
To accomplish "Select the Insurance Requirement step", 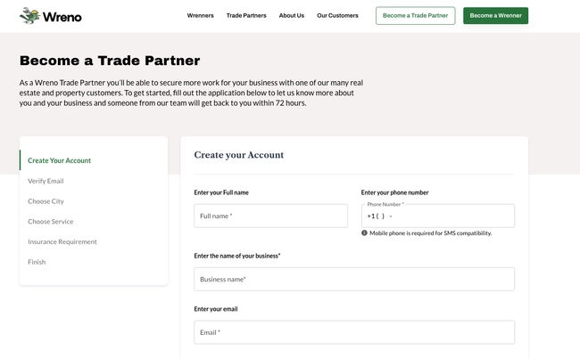I will point(62,241).
